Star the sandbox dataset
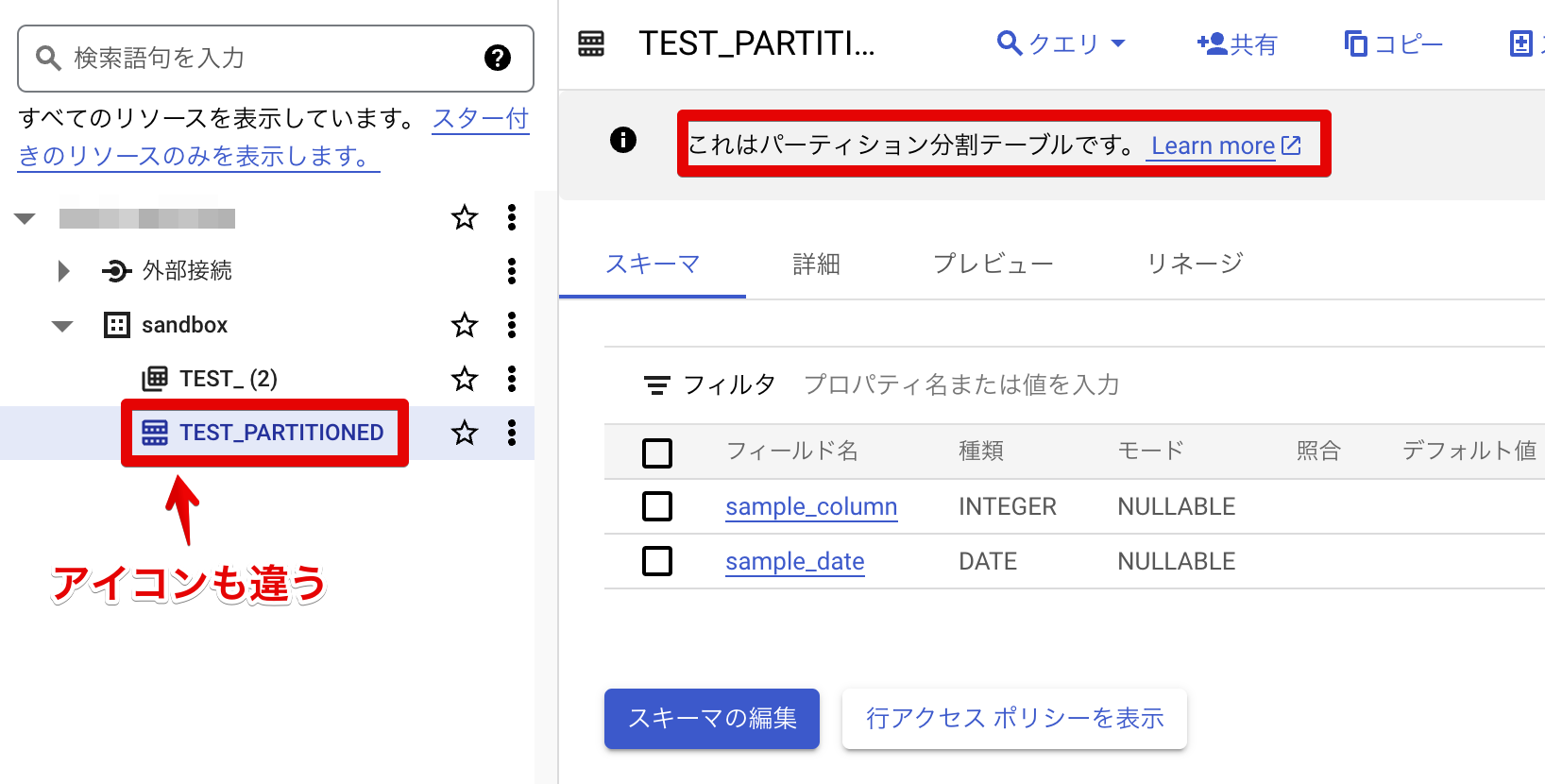Viewport: 1545px width, 784px height. click(464, 325)
